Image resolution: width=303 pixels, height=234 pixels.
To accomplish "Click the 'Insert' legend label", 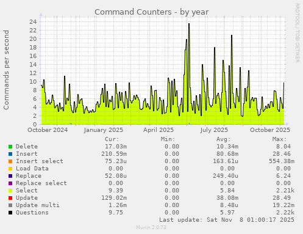I will click(27, 154).
